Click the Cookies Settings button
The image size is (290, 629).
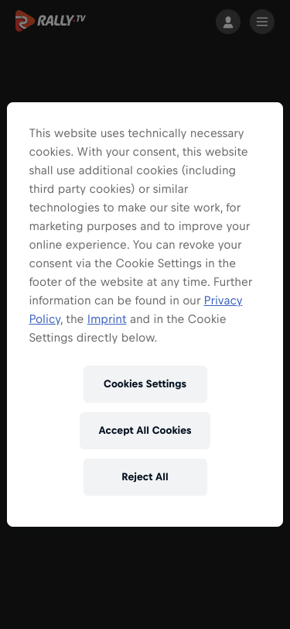145,384
